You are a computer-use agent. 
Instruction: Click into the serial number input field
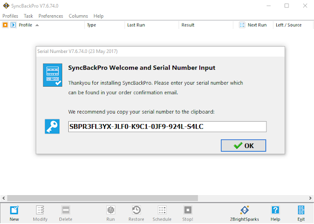[167, 126]
